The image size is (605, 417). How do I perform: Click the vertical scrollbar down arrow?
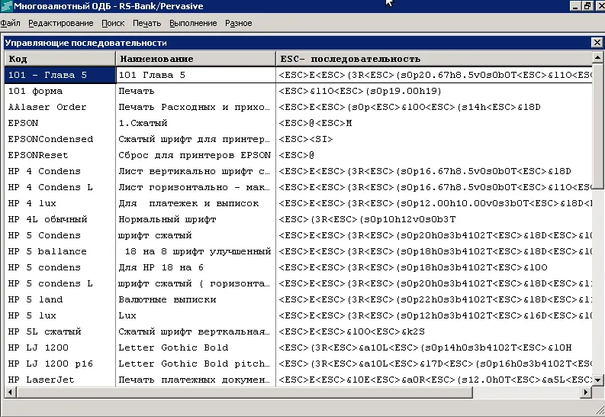[599, 380]
